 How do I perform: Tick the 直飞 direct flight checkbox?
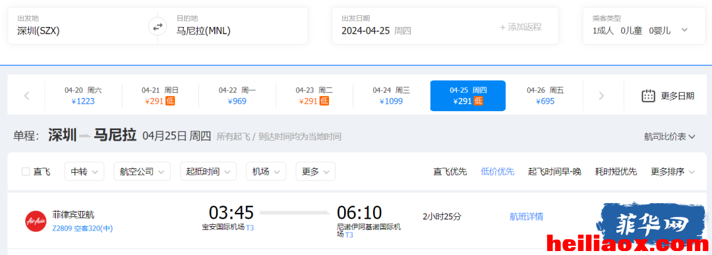coord(26,172)
